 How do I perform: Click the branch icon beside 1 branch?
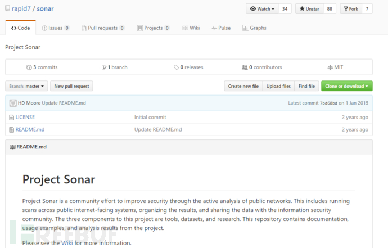click(104, 67)
